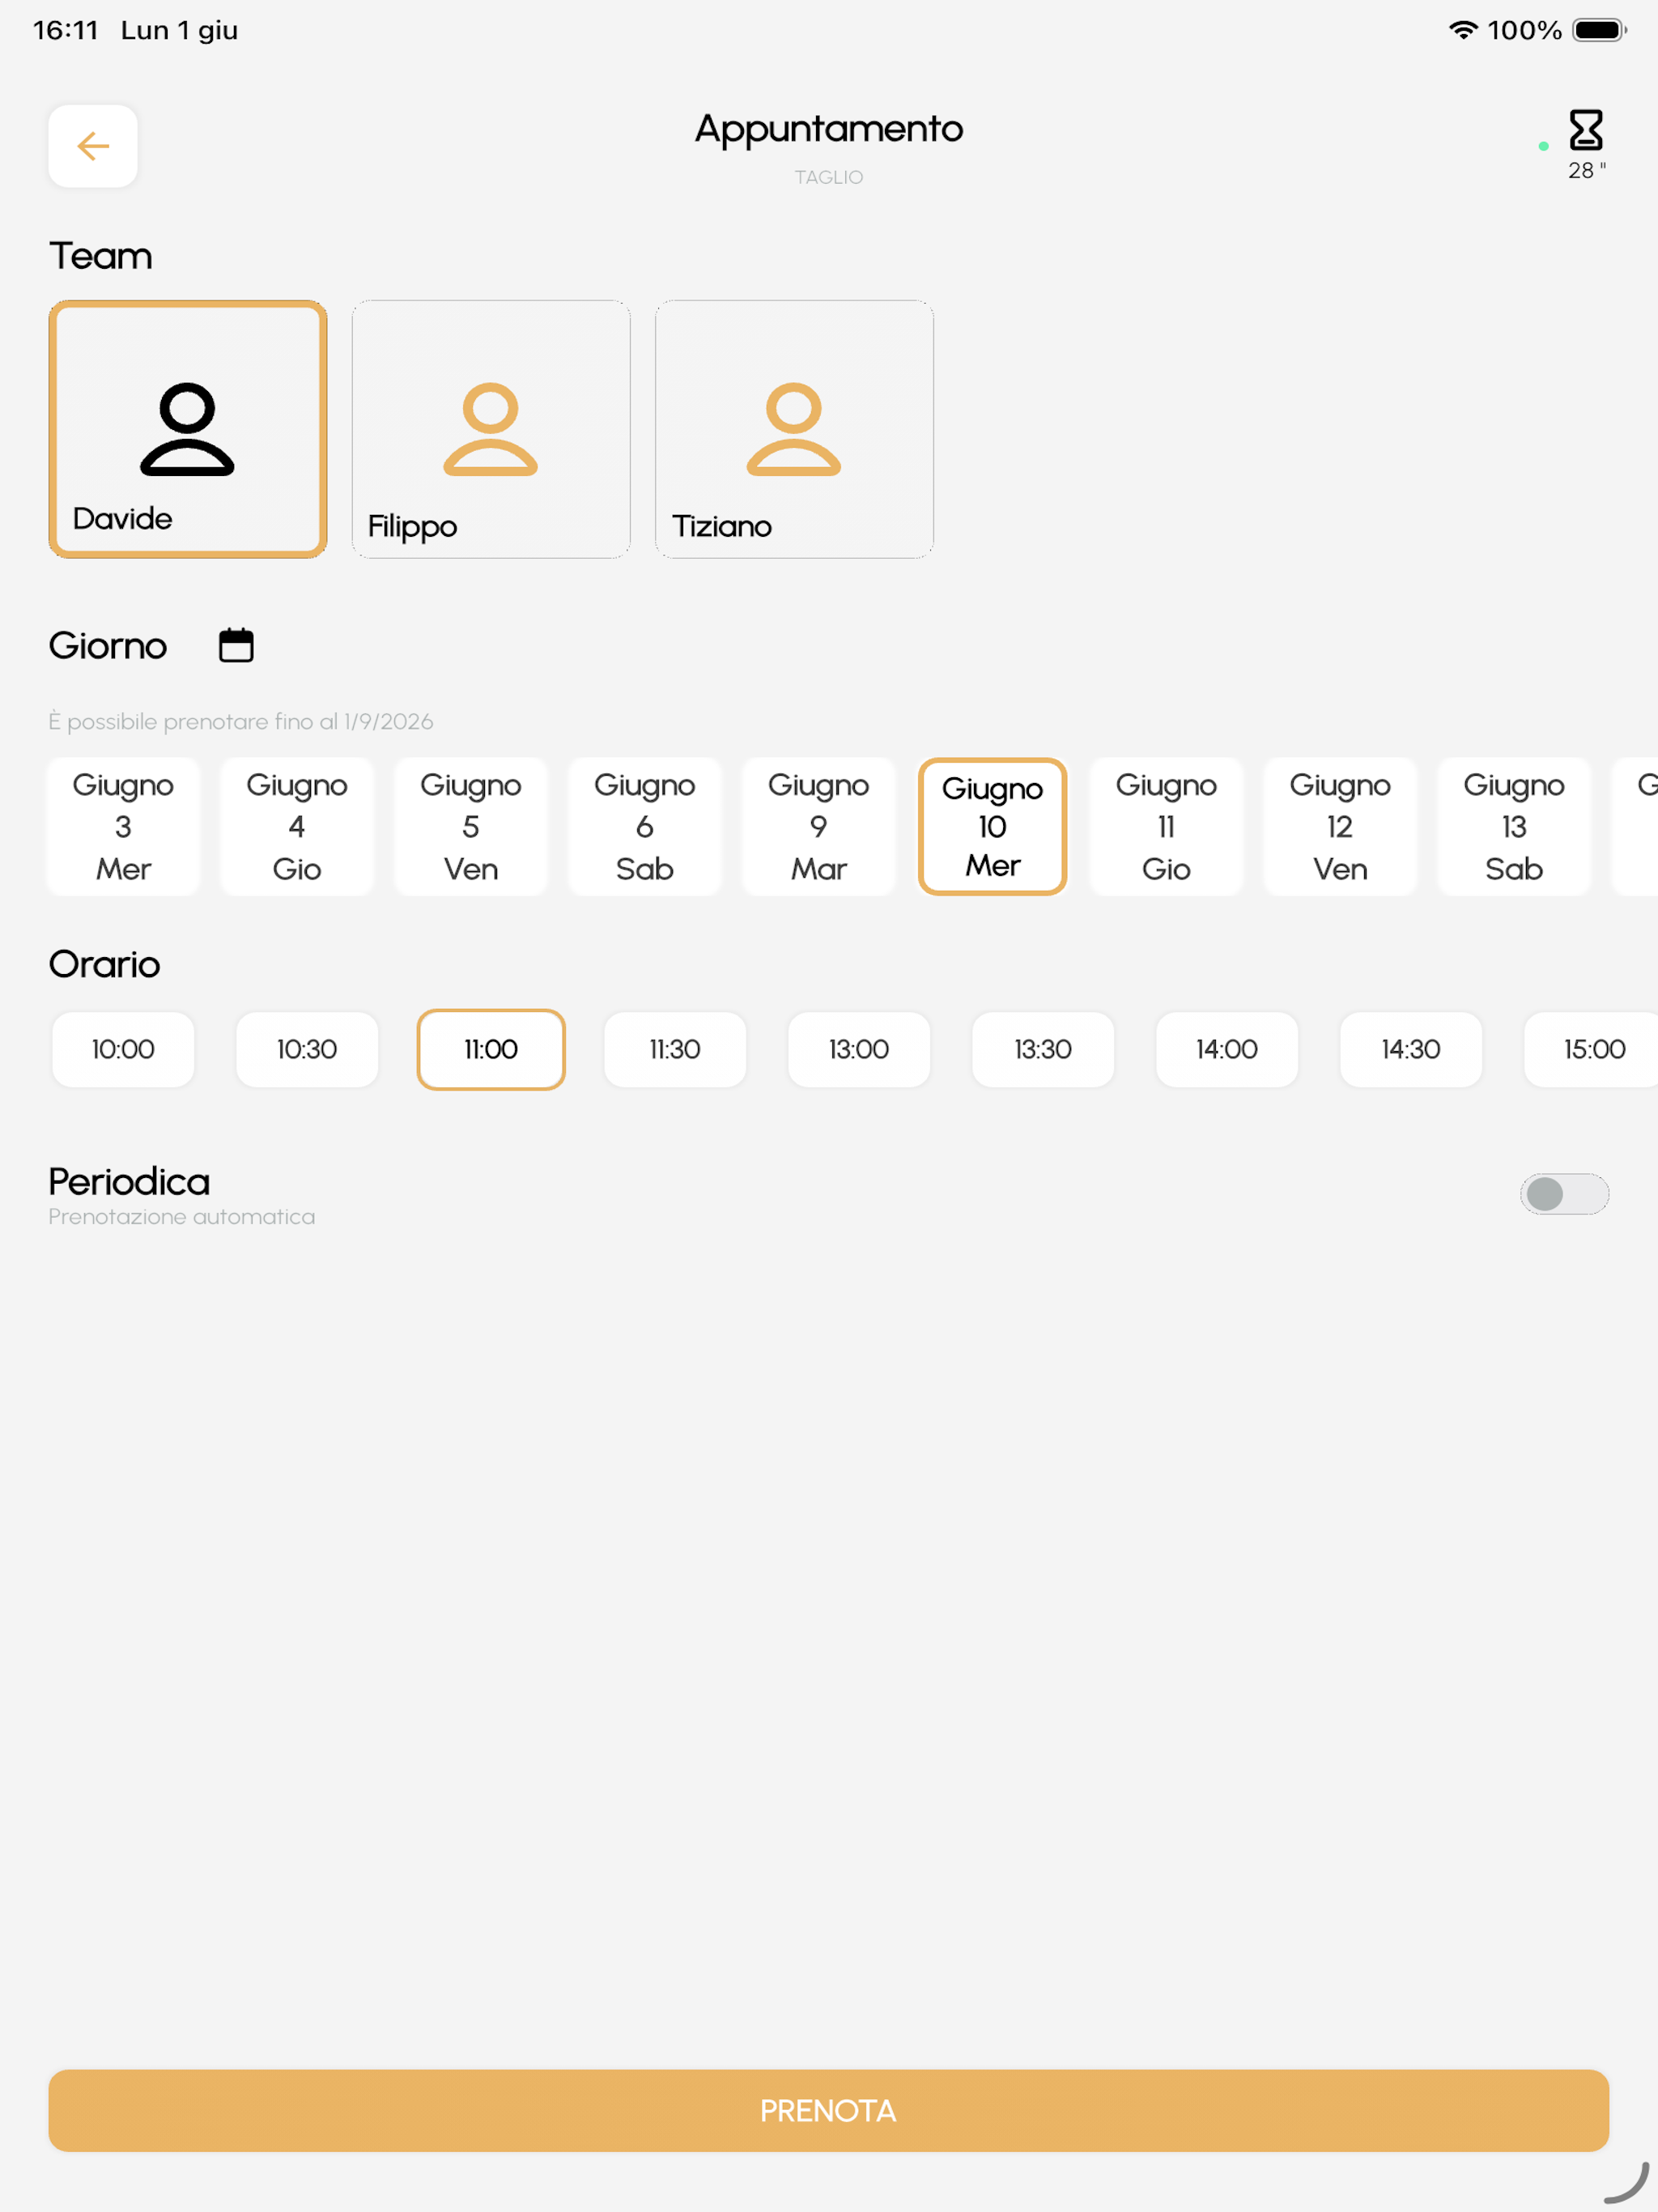Tap the hourglass timer icon
Viewport: 1658px width, 2212px height.
click(x=1586, y=130)
